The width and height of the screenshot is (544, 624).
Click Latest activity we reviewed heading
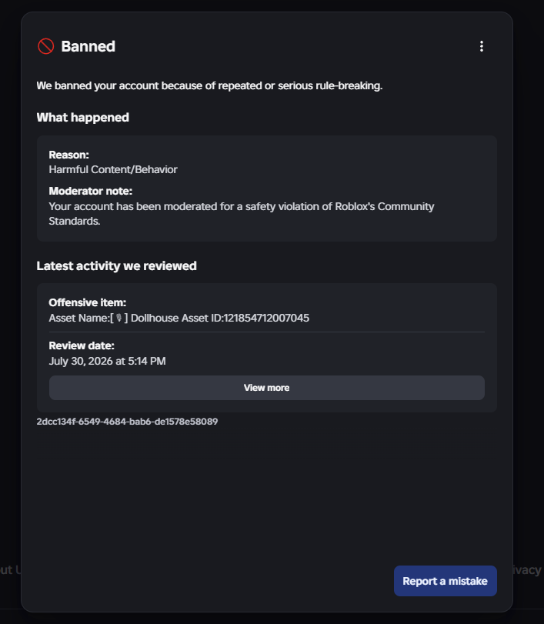pyautogui.click(x=117, y=266)
